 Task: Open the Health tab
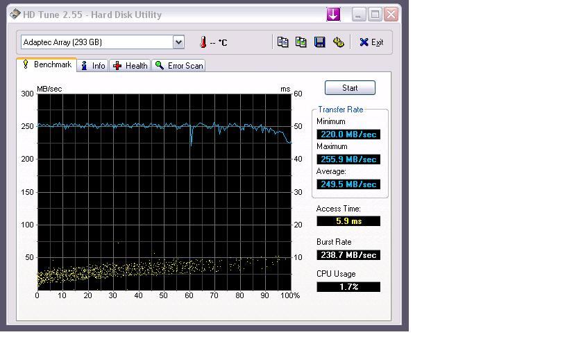[130, 66]
